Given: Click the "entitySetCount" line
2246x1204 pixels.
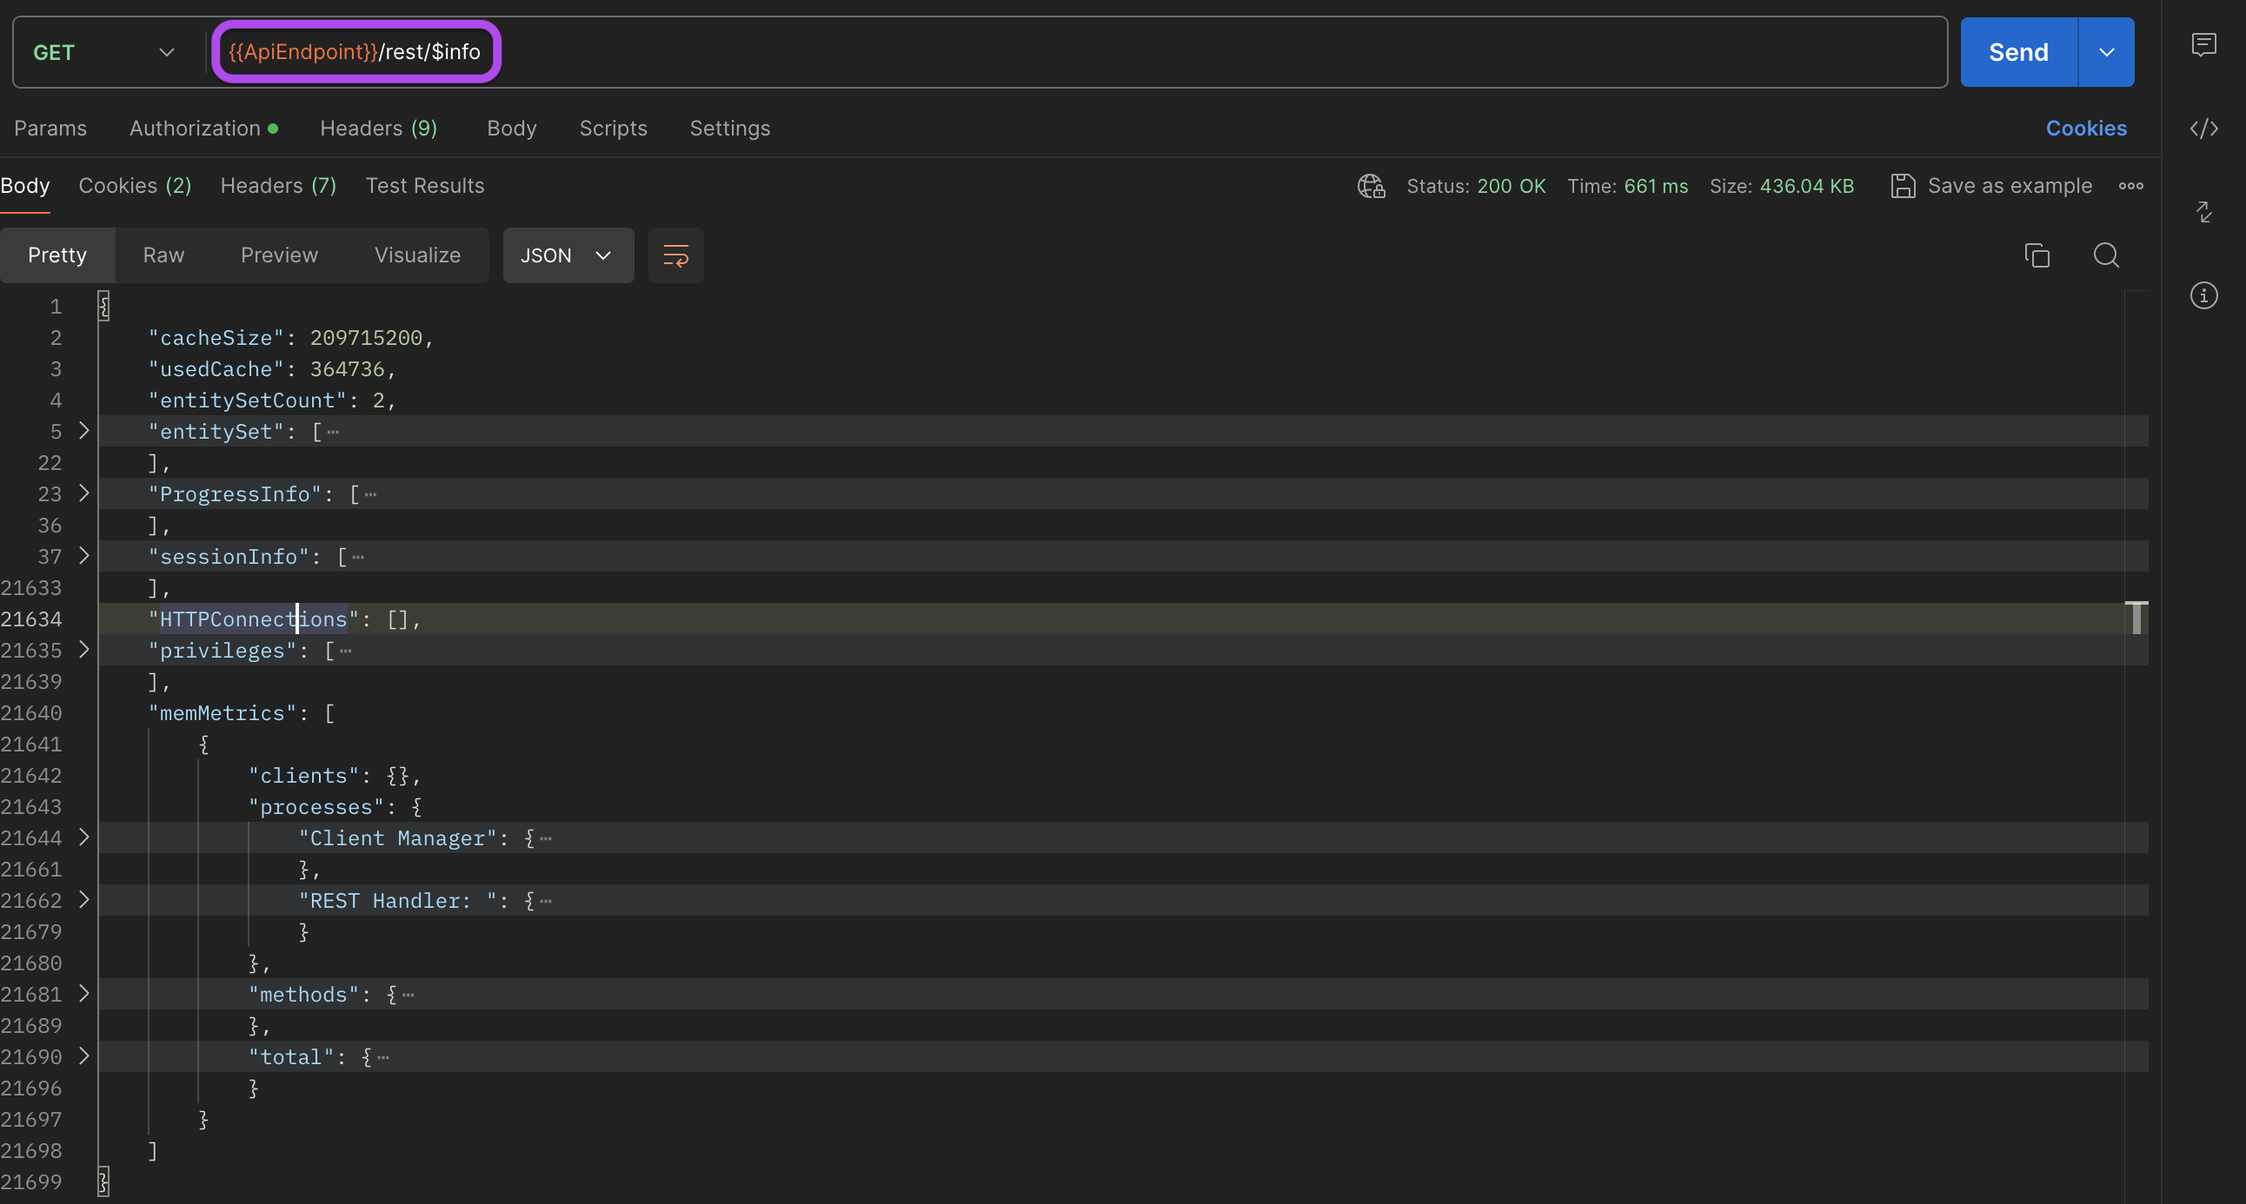Looking at the screenshot, I should click(x=272, y=400).
